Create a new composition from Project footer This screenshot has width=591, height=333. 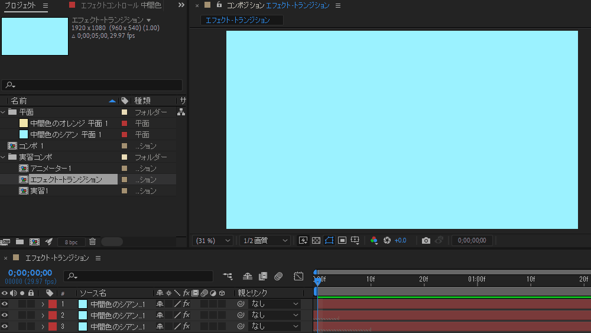(34, 242)
